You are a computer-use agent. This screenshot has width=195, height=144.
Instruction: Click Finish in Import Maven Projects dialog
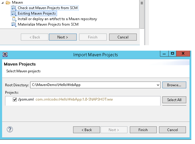coord(143,130)
